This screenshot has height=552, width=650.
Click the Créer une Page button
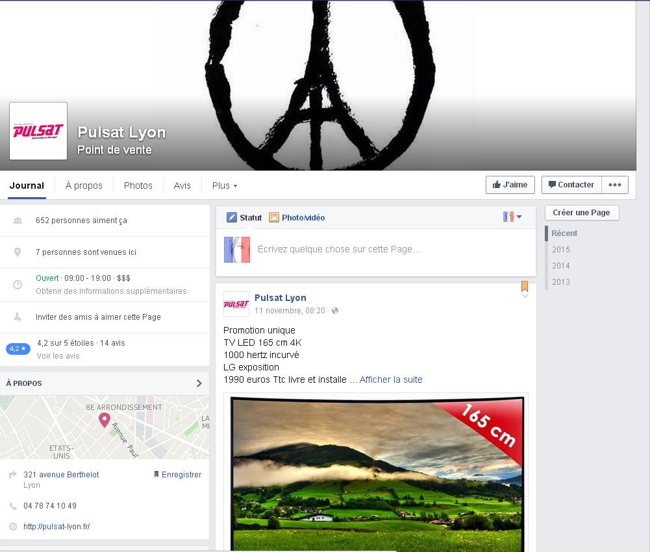[x=582, y=213]
